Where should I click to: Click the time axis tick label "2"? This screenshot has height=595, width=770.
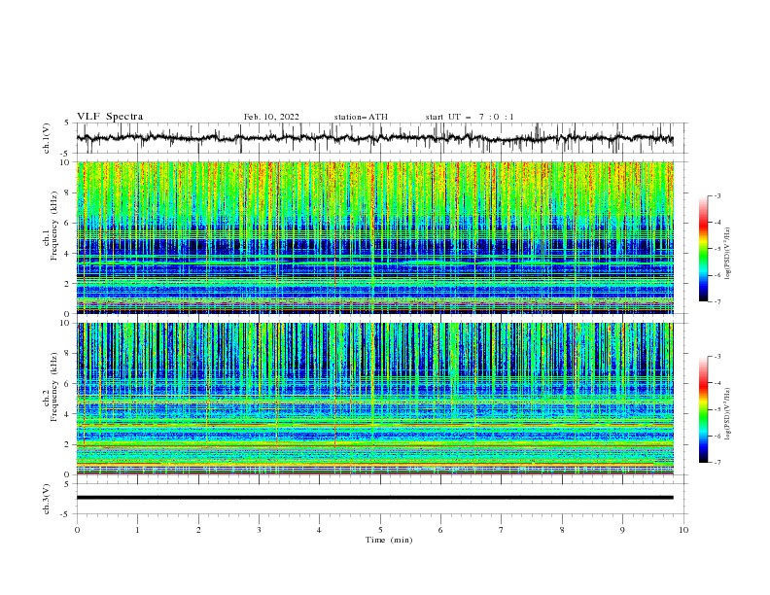(198, 530)
